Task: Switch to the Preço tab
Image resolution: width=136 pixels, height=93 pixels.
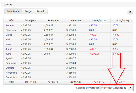Action: click(28, 11)
